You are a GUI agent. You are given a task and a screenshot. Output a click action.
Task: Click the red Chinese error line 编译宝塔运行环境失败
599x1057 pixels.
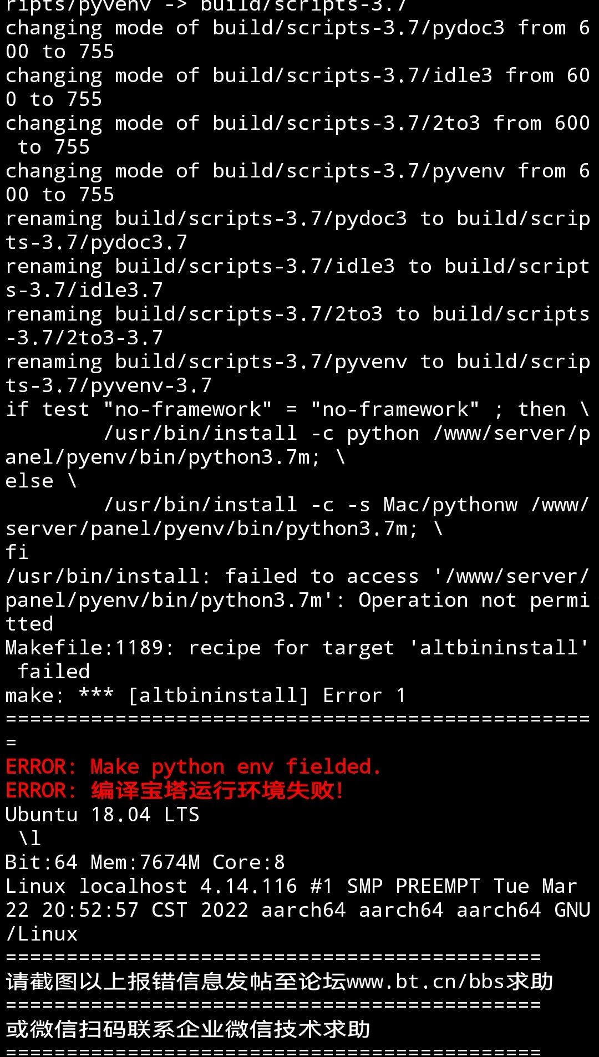(175, 791)
